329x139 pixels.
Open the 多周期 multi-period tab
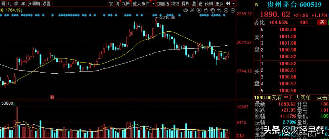tap(34, 4)
